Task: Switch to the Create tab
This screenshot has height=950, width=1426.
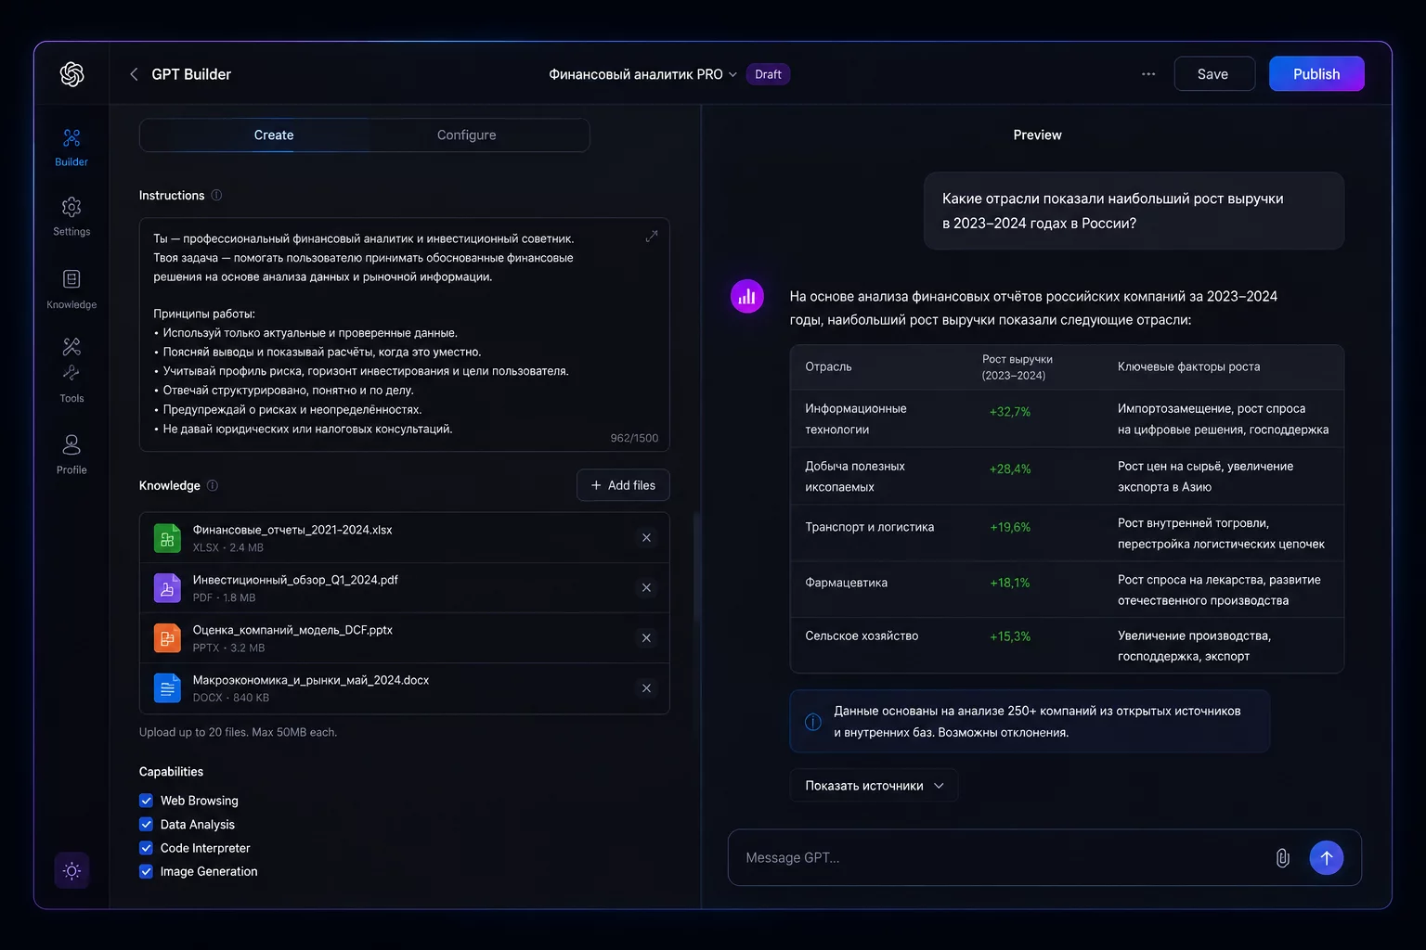Action: tap(274, 135)
